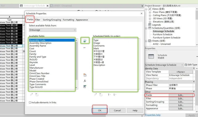Click the Delete parameter icon under Scheduled fields
Viewport: 198px width, 117px height.
click(101, 95)
